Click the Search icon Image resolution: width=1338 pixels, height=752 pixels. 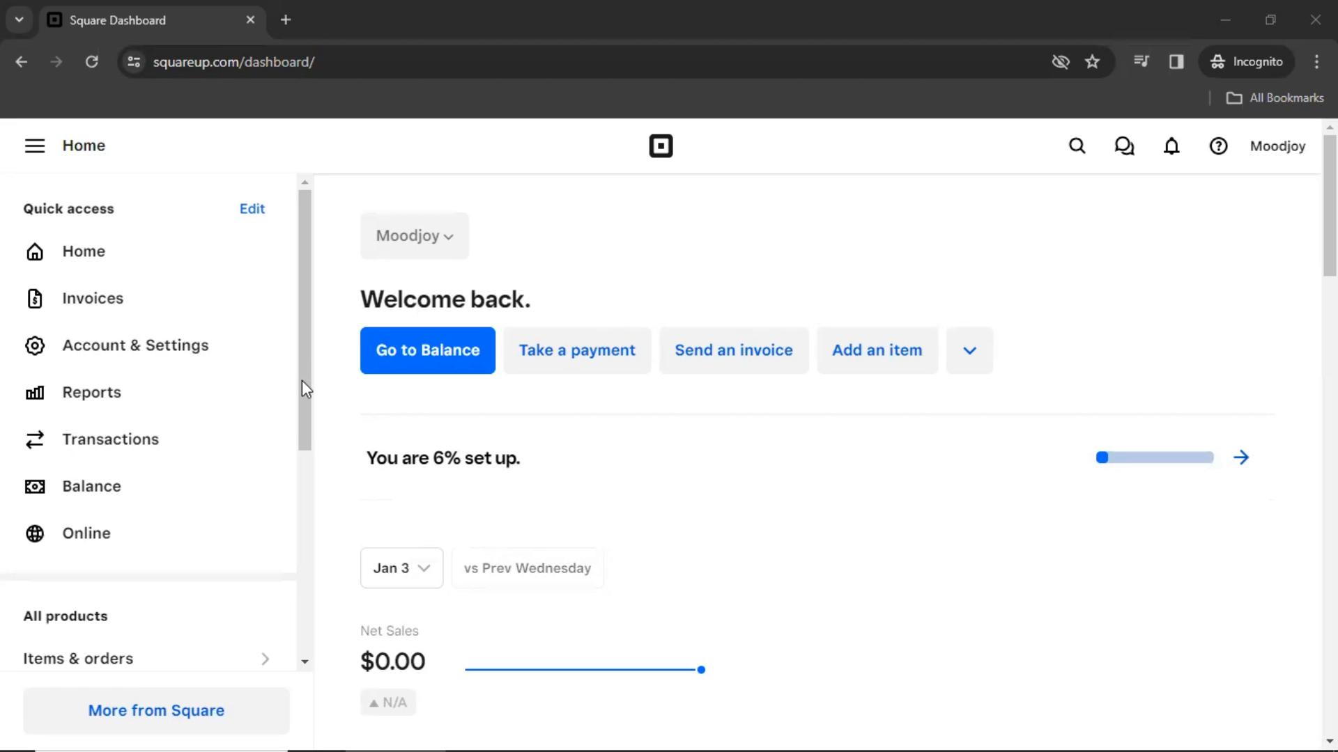[1077, 146]
